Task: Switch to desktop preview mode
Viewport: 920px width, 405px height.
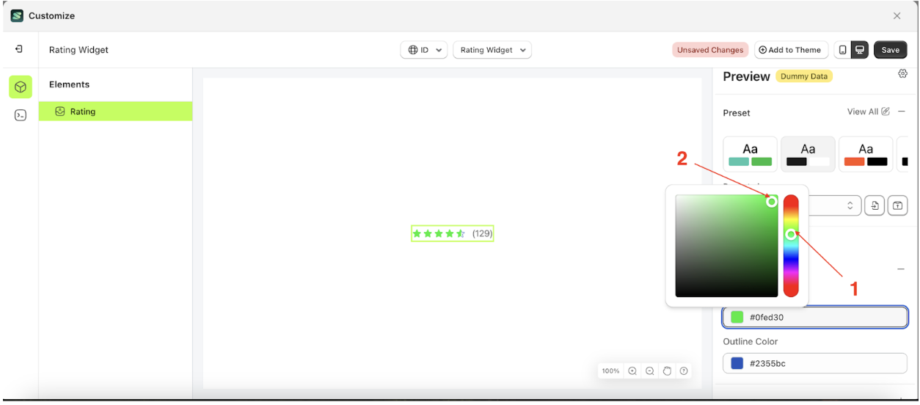Action: point(860,50)
